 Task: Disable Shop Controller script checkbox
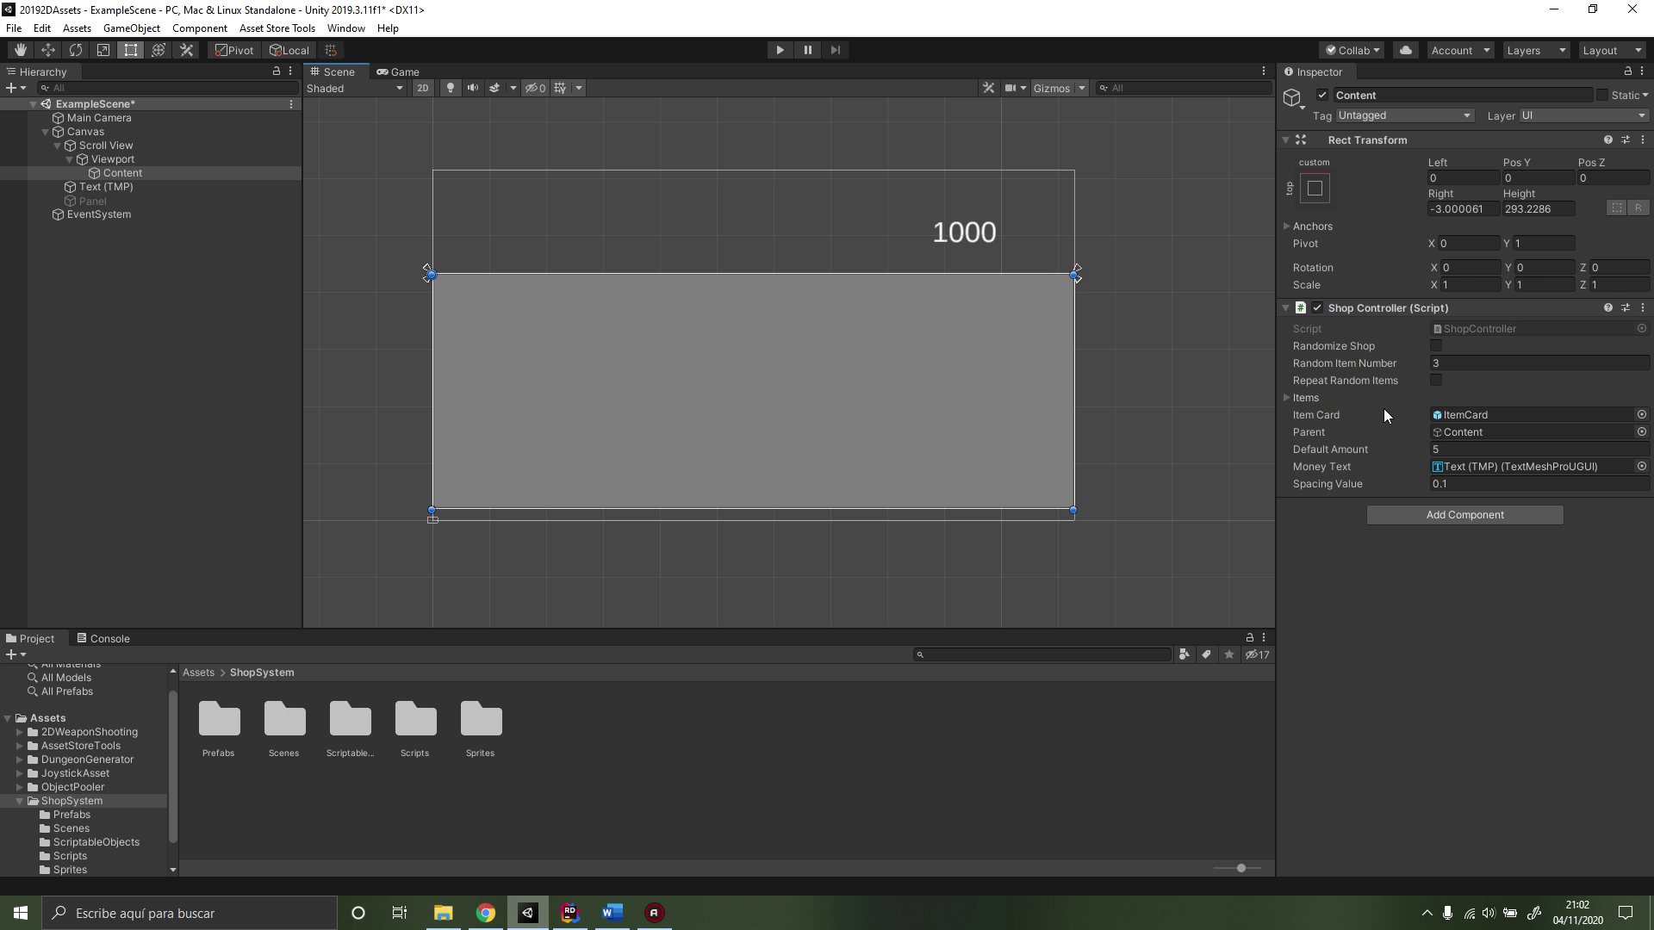[1317, 307]
